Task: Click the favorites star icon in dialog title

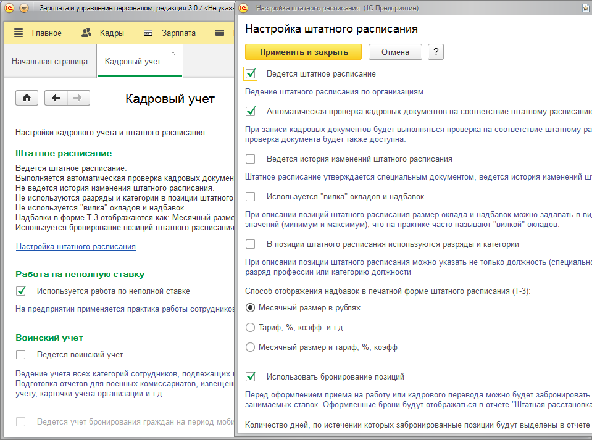Action: [x=585, y=8]
